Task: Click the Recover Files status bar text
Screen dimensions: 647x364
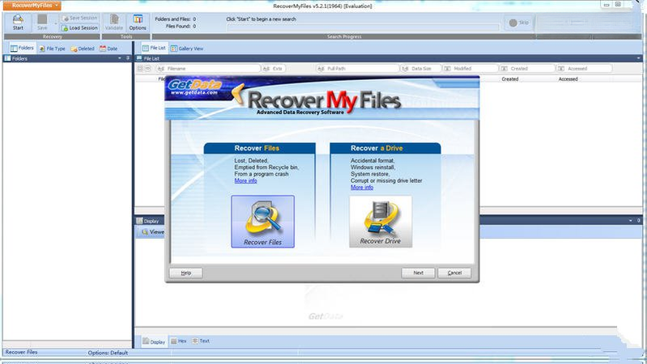Action: [x=21, y=353]
